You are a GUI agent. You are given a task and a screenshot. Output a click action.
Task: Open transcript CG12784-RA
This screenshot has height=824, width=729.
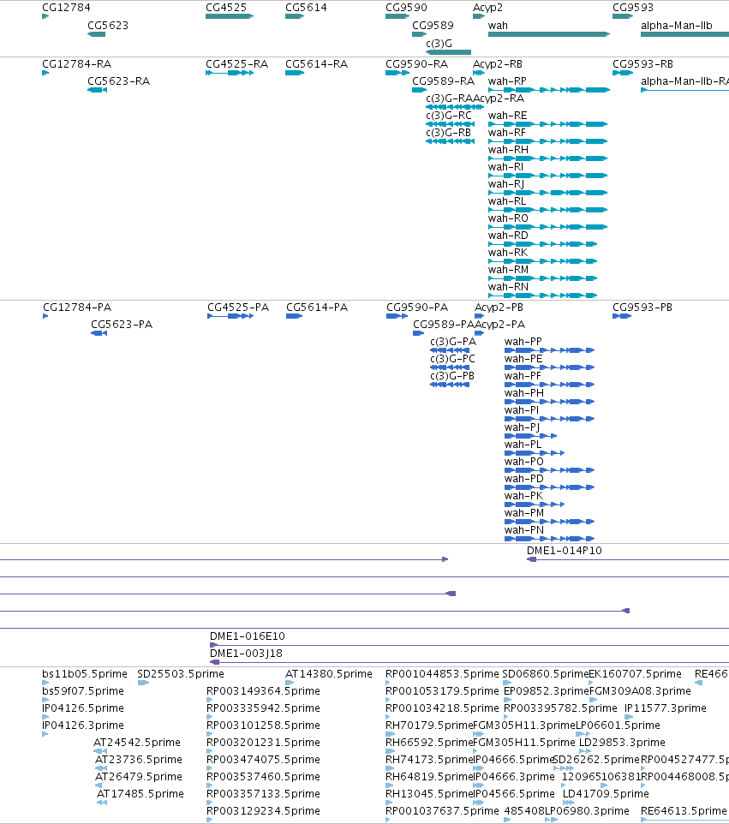pyautogui.click(x=77, y=64)
